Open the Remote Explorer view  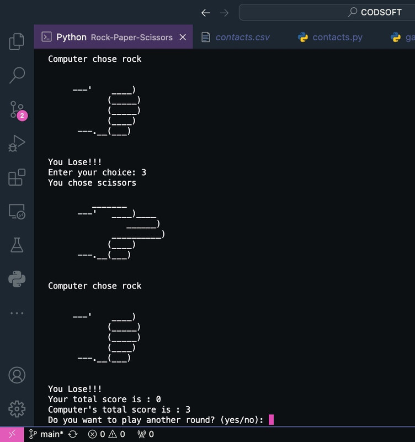tap(17, 212)
